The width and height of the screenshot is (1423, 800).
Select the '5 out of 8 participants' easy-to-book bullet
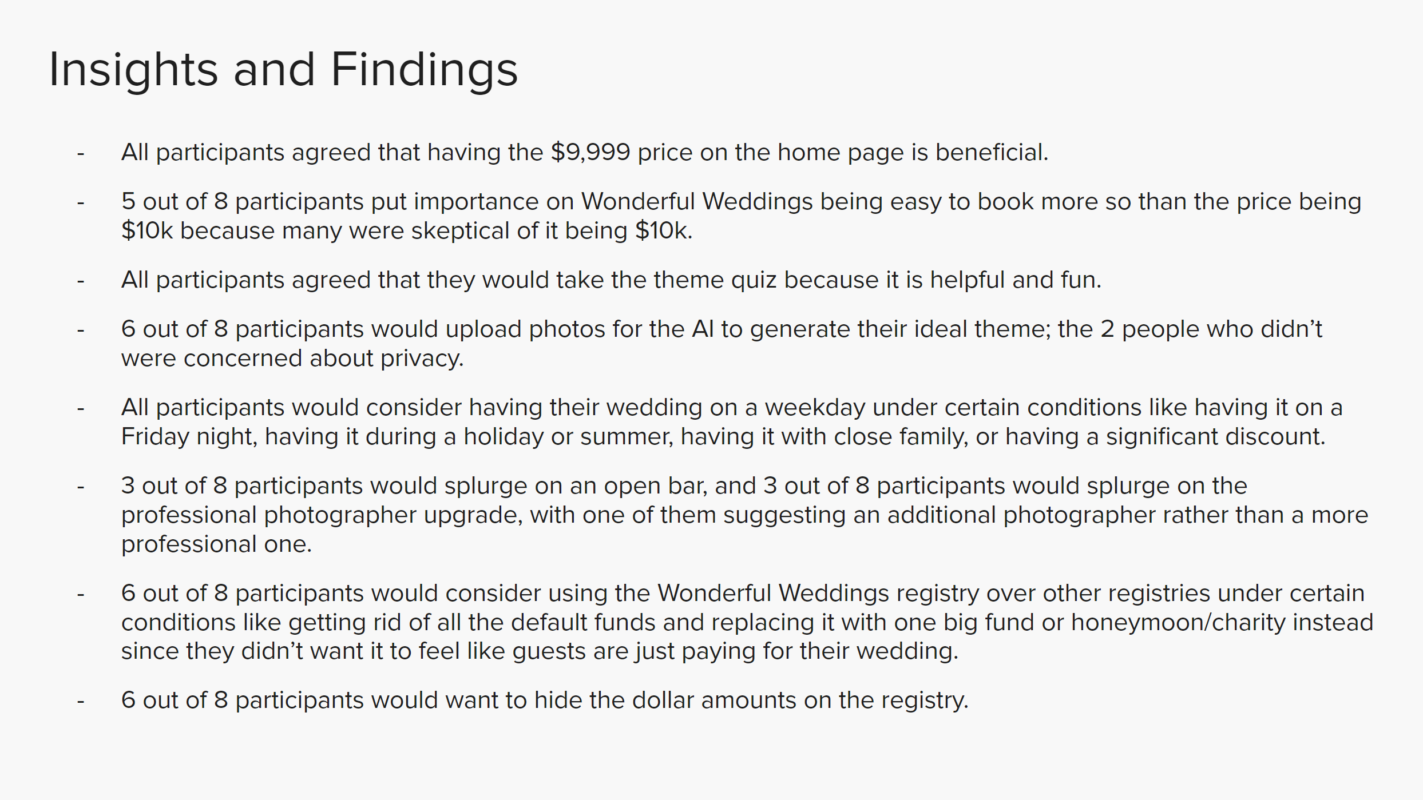coord(741,216)
